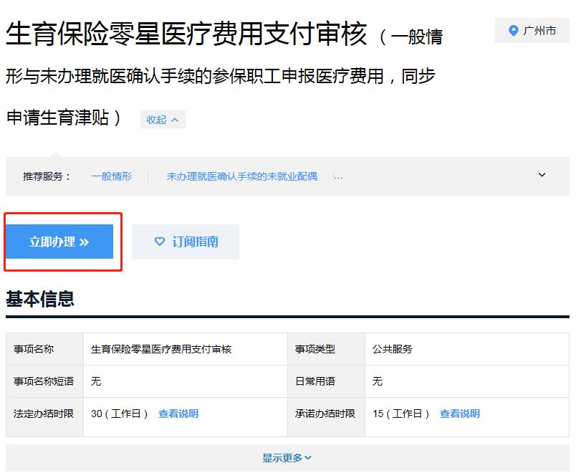Expand 显示更多 to reveal additional details
Screen dimensions: 576x473
[x=287, y=457]
